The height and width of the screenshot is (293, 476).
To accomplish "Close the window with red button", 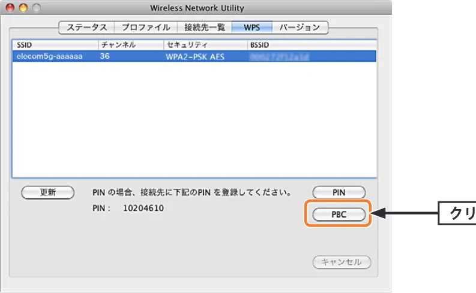I will (x=10, y=8).
